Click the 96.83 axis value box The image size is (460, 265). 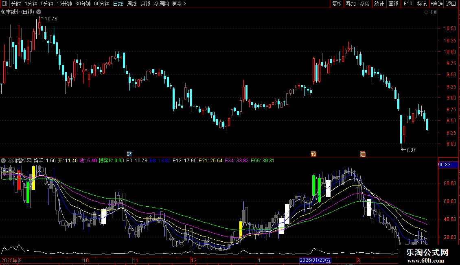pos(448,165)
